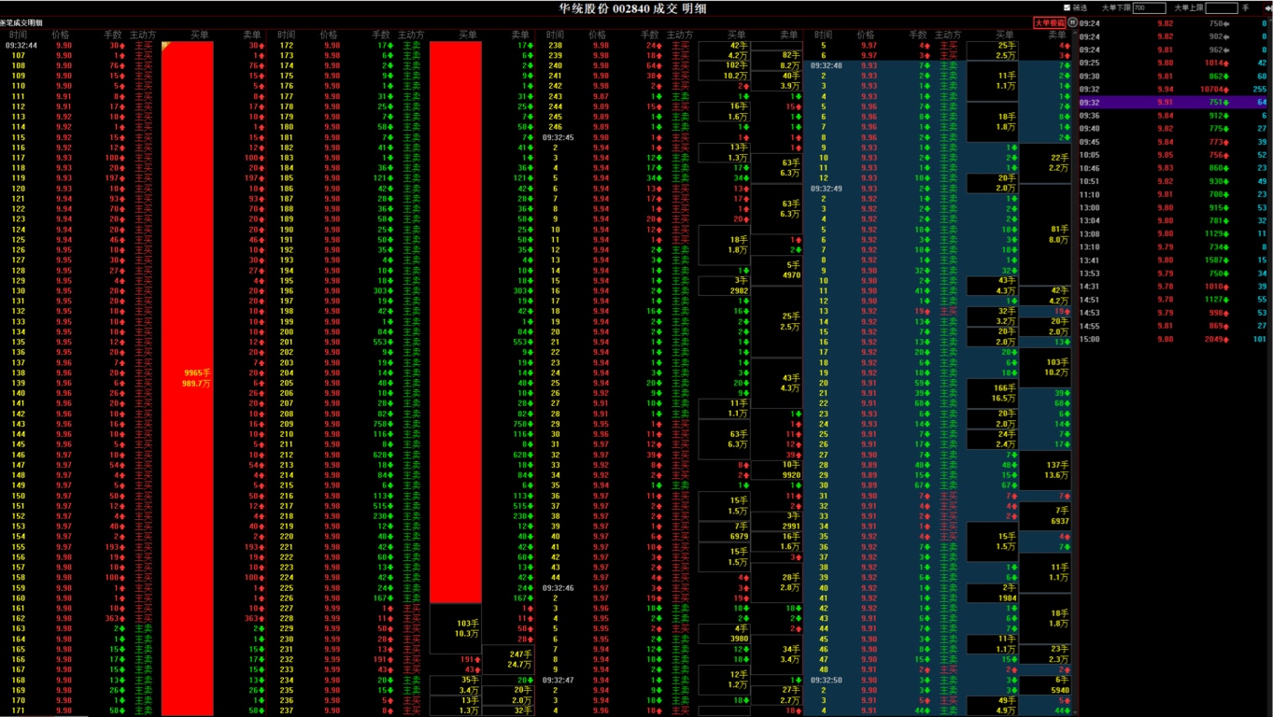
Task: Click the timestamp 09:32:46
Action: click(x=559, y=588)
